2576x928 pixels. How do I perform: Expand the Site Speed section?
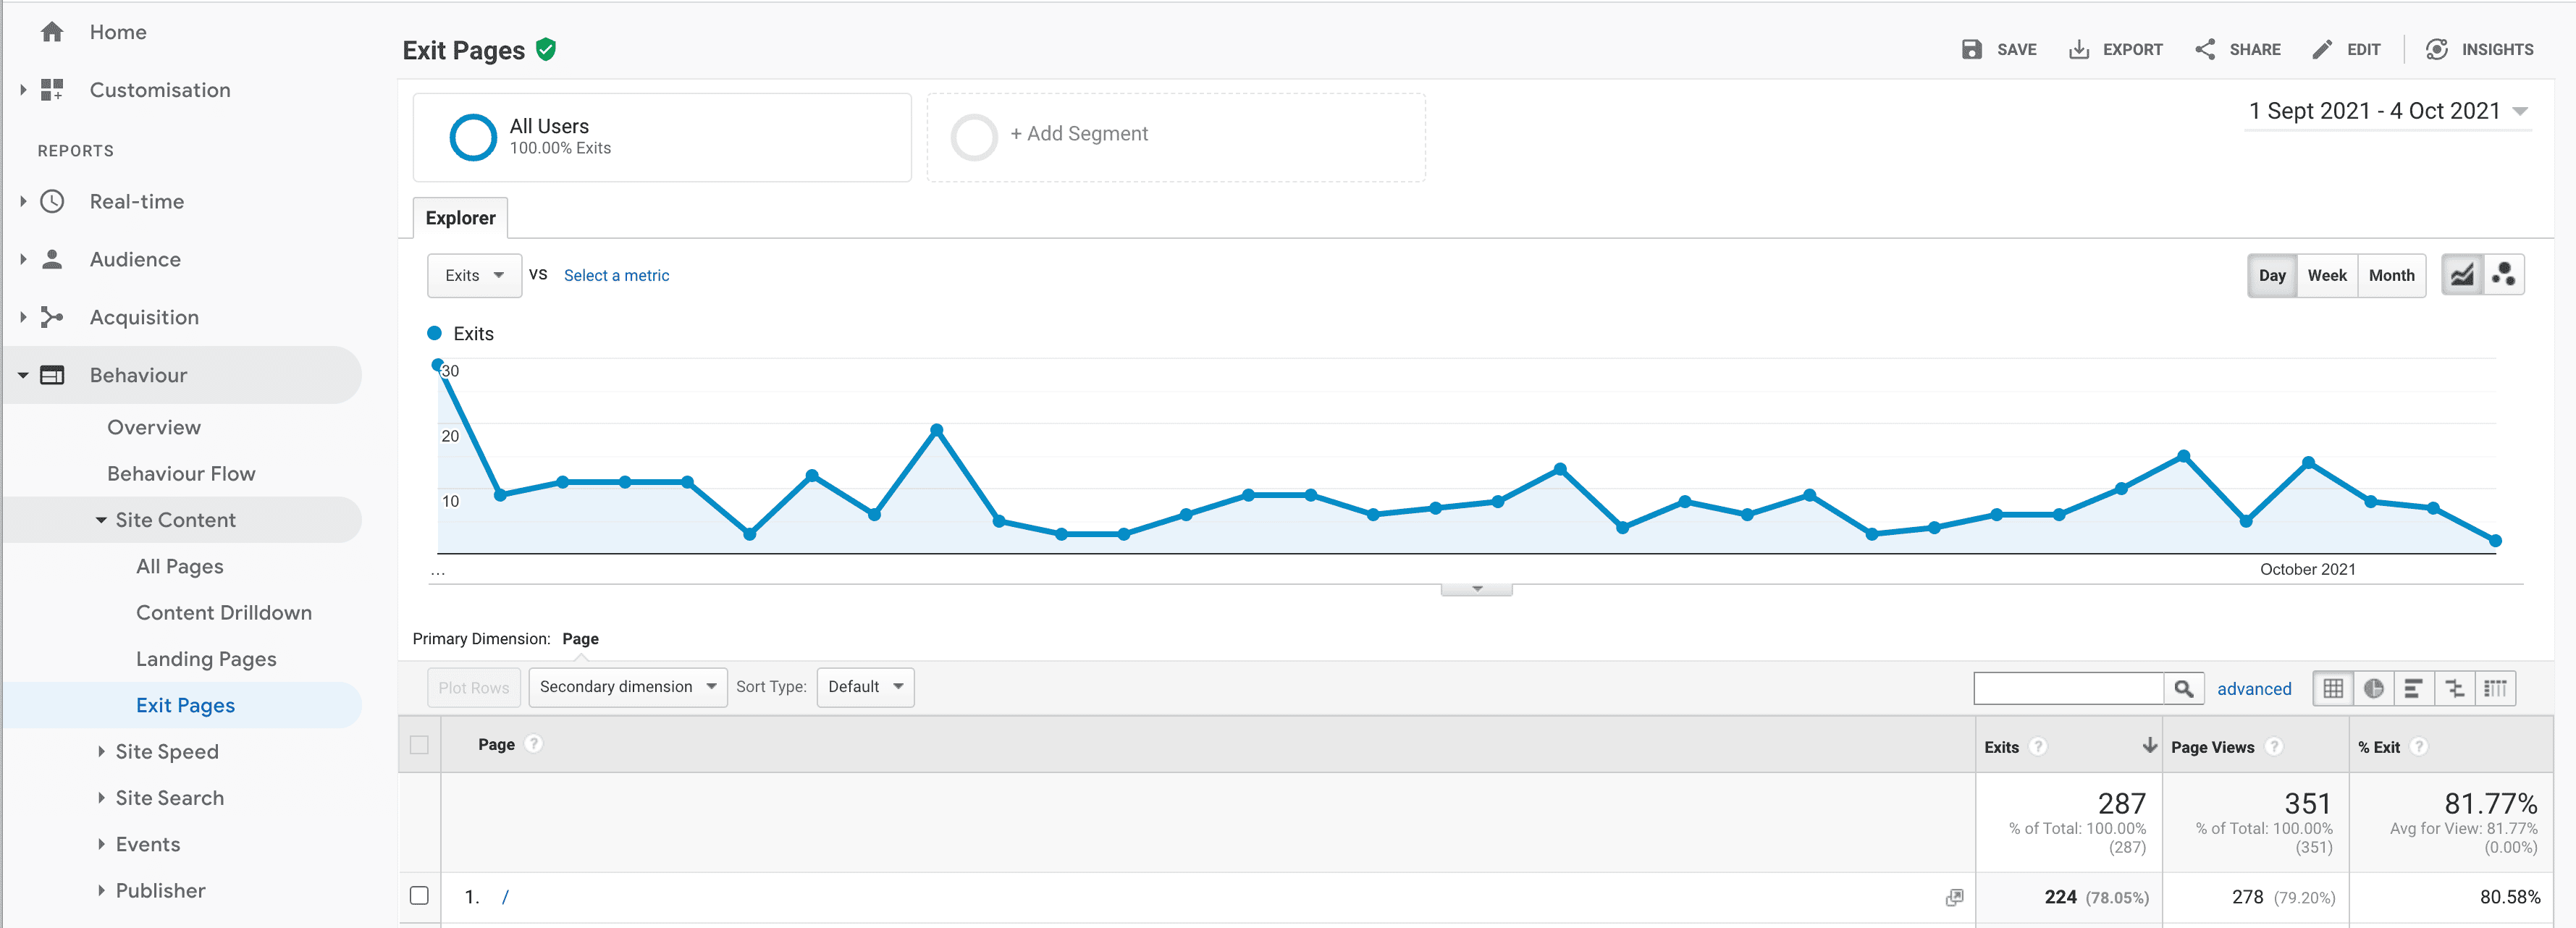[166, 751]
